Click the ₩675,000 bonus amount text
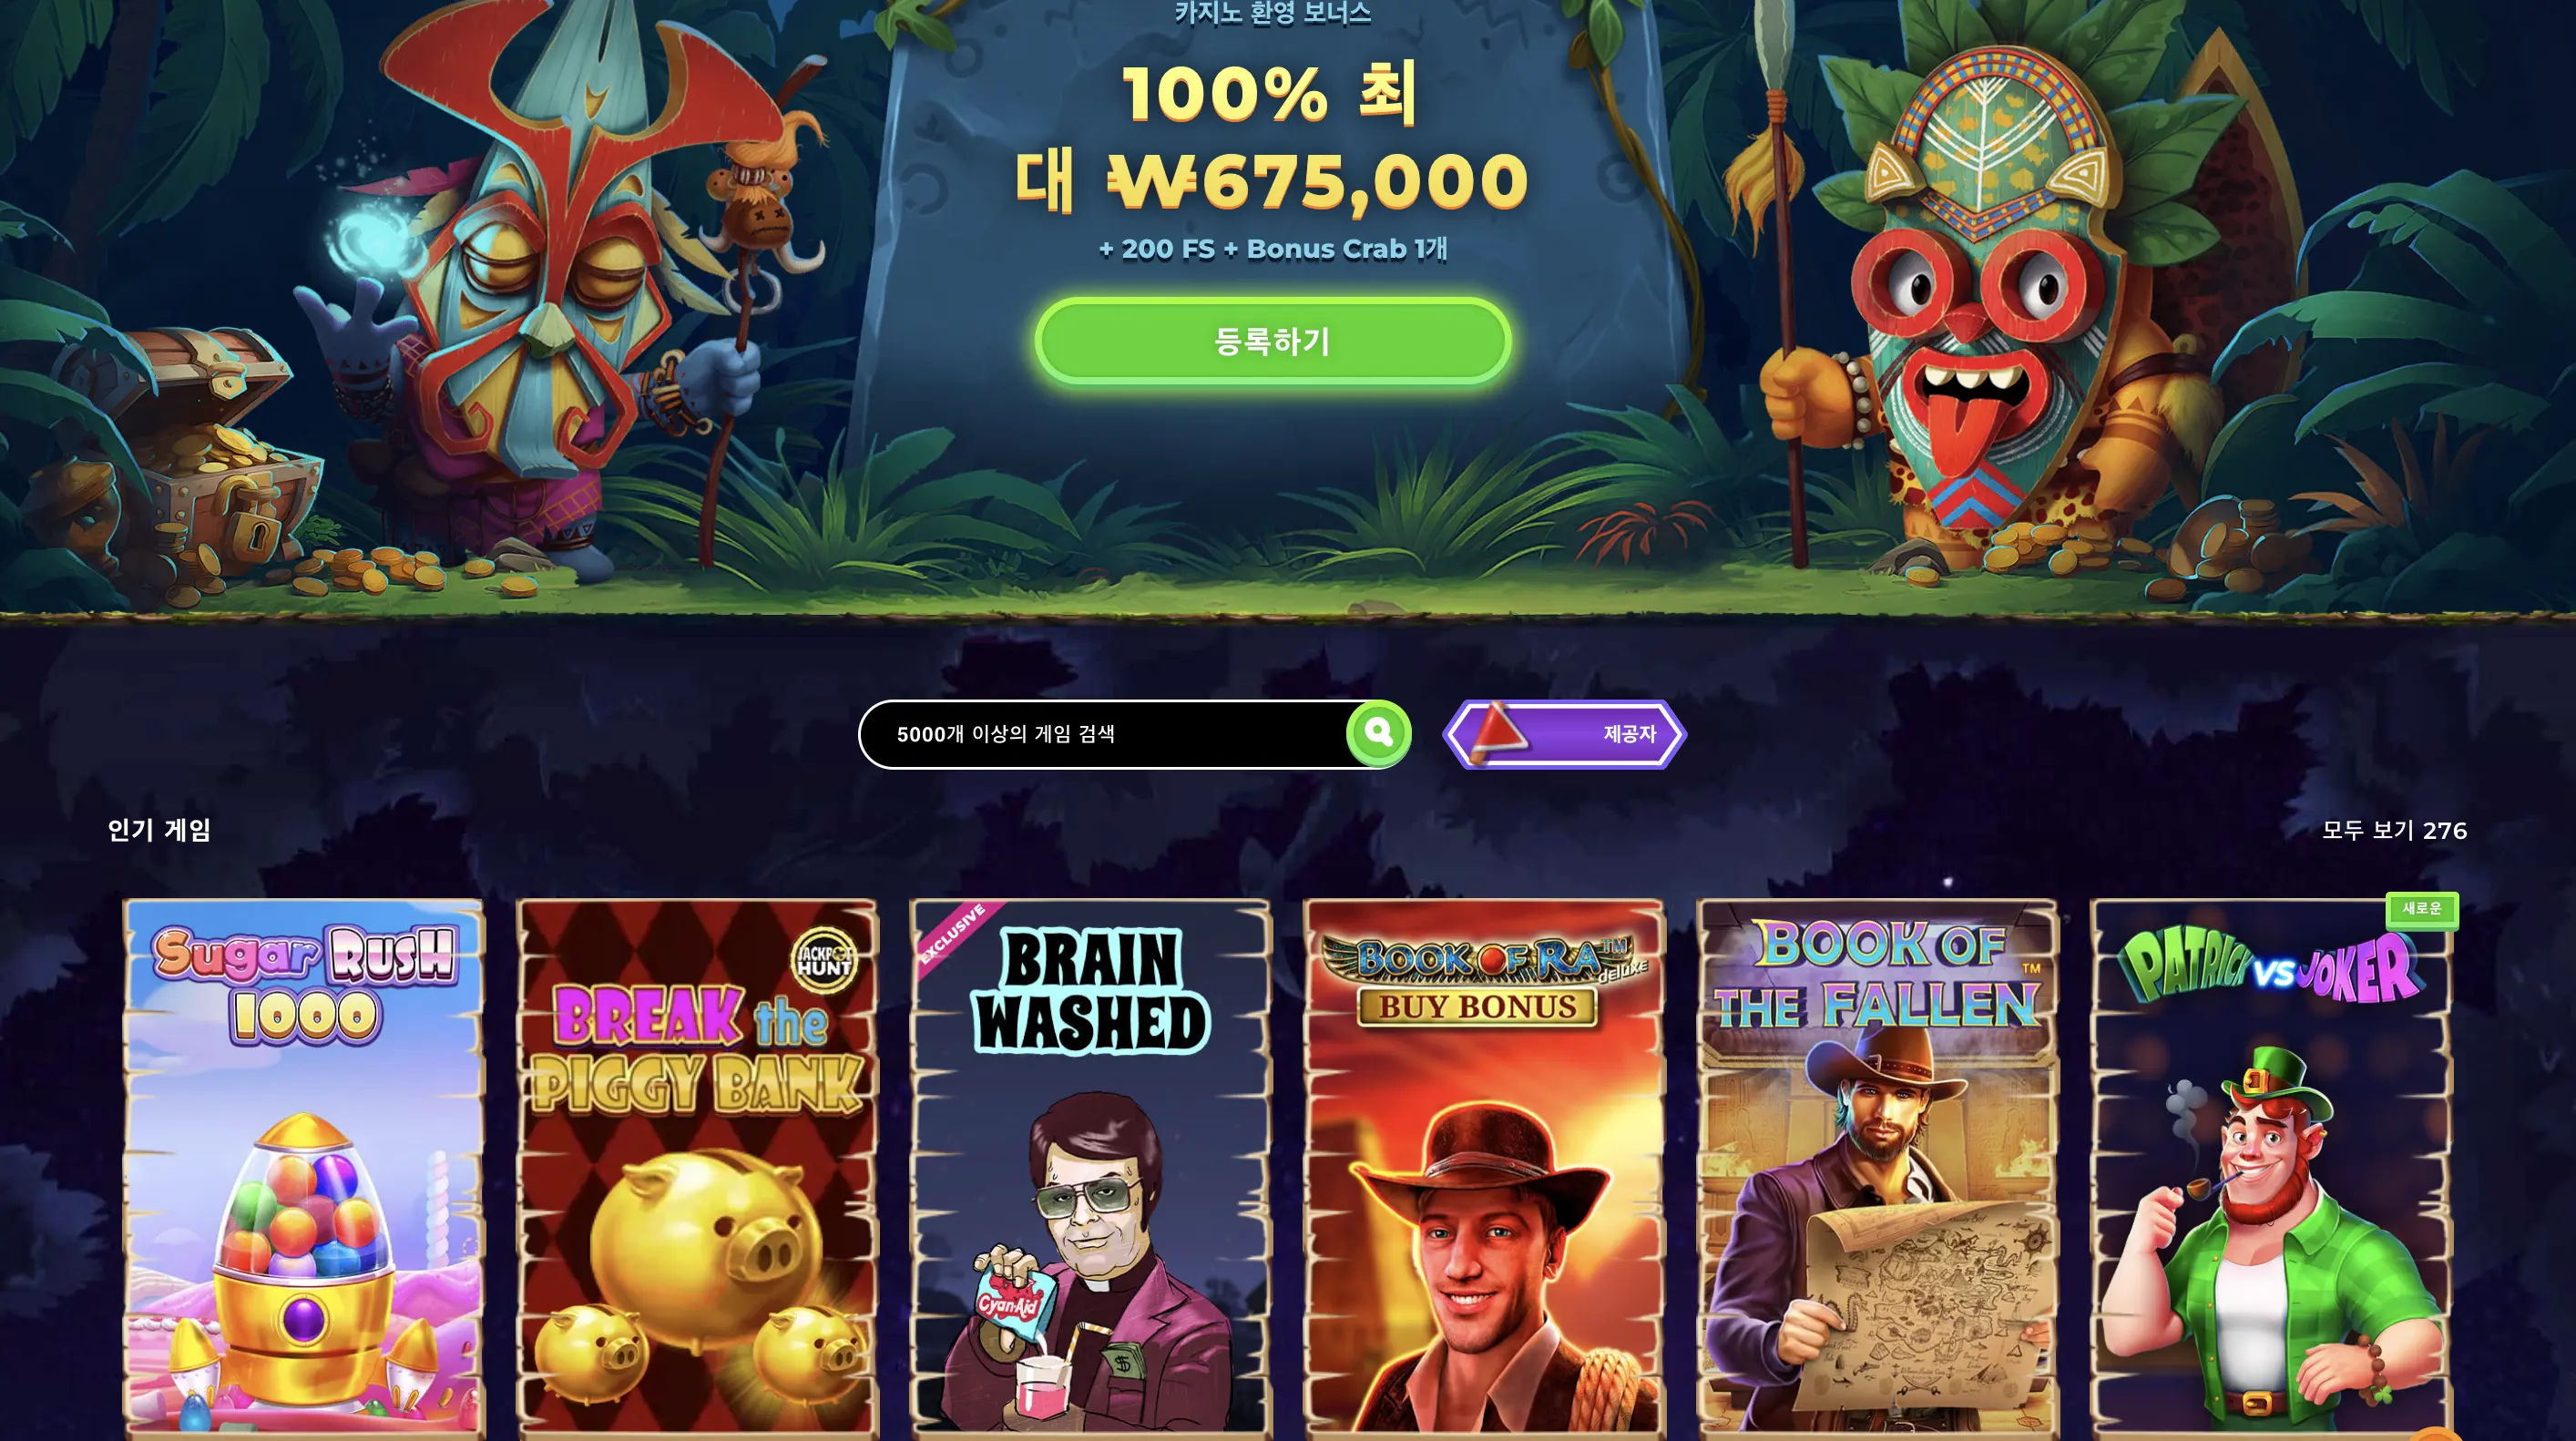This screenshot has width=2576, height=1441. [x=1317, y=182]
